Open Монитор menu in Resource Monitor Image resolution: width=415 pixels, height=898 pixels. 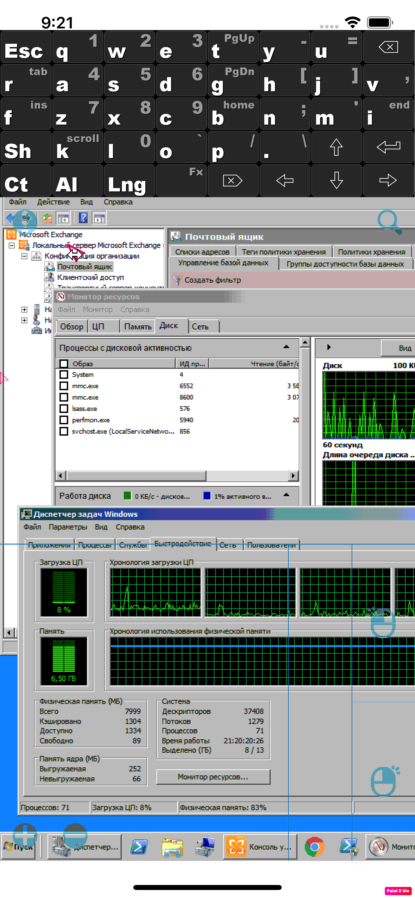[98, 310]
